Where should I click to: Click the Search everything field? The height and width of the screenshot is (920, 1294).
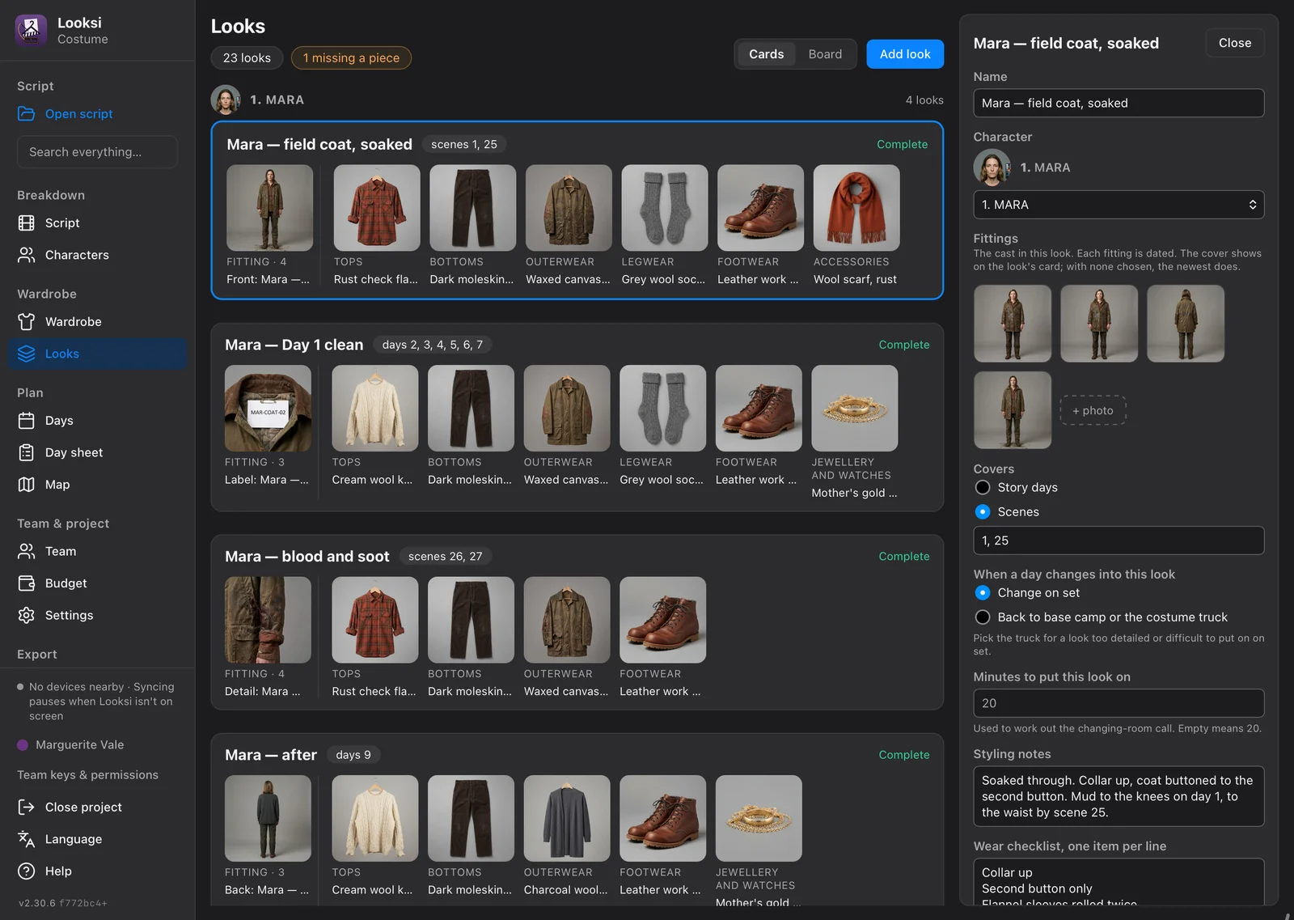97,152
